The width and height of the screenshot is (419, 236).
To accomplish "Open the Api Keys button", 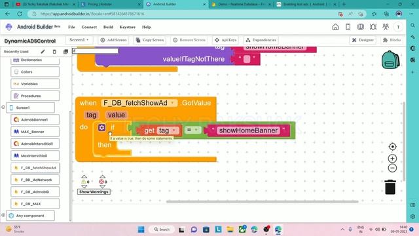I will (225, 40).
